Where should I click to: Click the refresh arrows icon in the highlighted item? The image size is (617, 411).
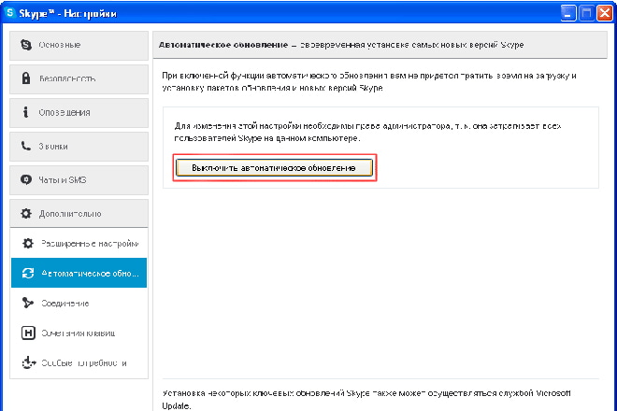click(x=27, y=273)
